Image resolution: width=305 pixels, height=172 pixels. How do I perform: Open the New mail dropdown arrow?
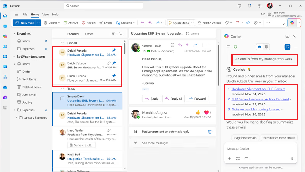(x=39, y=23)
